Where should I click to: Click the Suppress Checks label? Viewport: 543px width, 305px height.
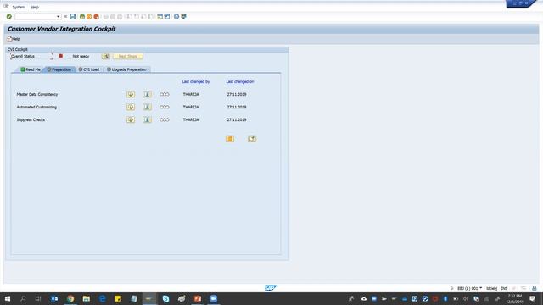(31, 119)
